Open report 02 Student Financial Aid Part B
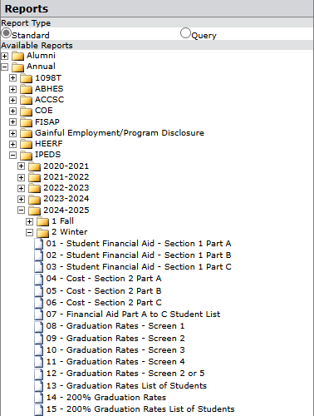 139,255
